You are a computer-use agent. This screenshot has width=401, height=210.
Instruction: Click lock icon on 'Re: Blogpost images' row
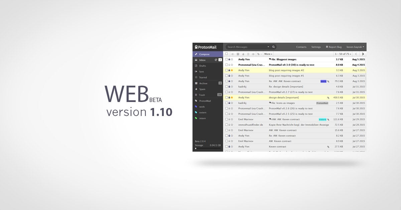pos(229,59)
